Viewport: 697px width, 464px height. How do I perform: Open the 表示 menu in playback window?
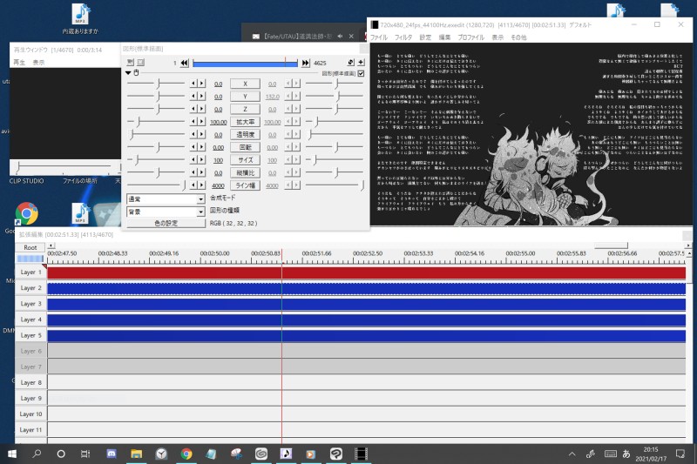(38, 62)
